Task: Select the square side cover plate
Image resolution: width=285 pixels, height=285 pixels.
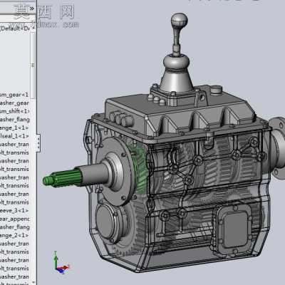Action: (236, 229)
